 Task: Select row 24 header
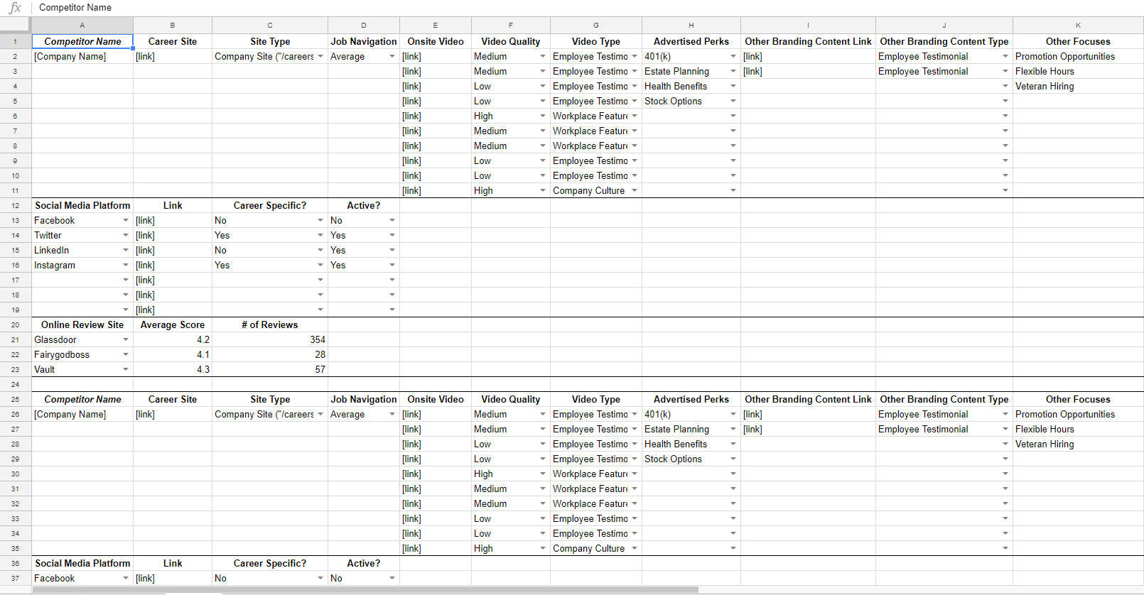pos(16,384)
